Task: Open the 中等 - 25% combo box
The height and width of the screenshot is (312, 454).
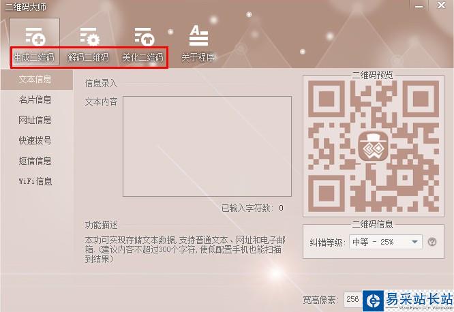Action: 385,242
